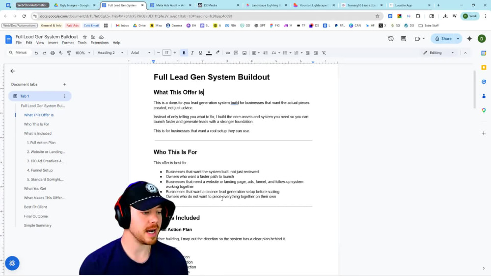The width and height of the screenshot is (491, 276).
Task: Open version history clock icon
Action: pyautogui.click(x=391, y=39)
